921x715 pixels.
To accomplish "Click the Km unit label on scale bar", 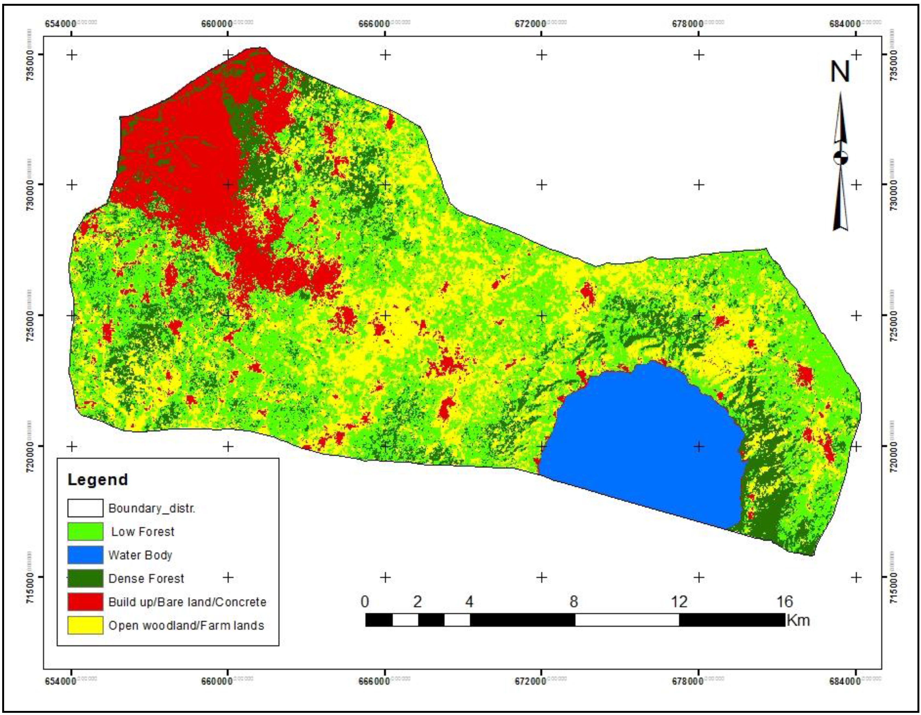I will coord(798,620).
